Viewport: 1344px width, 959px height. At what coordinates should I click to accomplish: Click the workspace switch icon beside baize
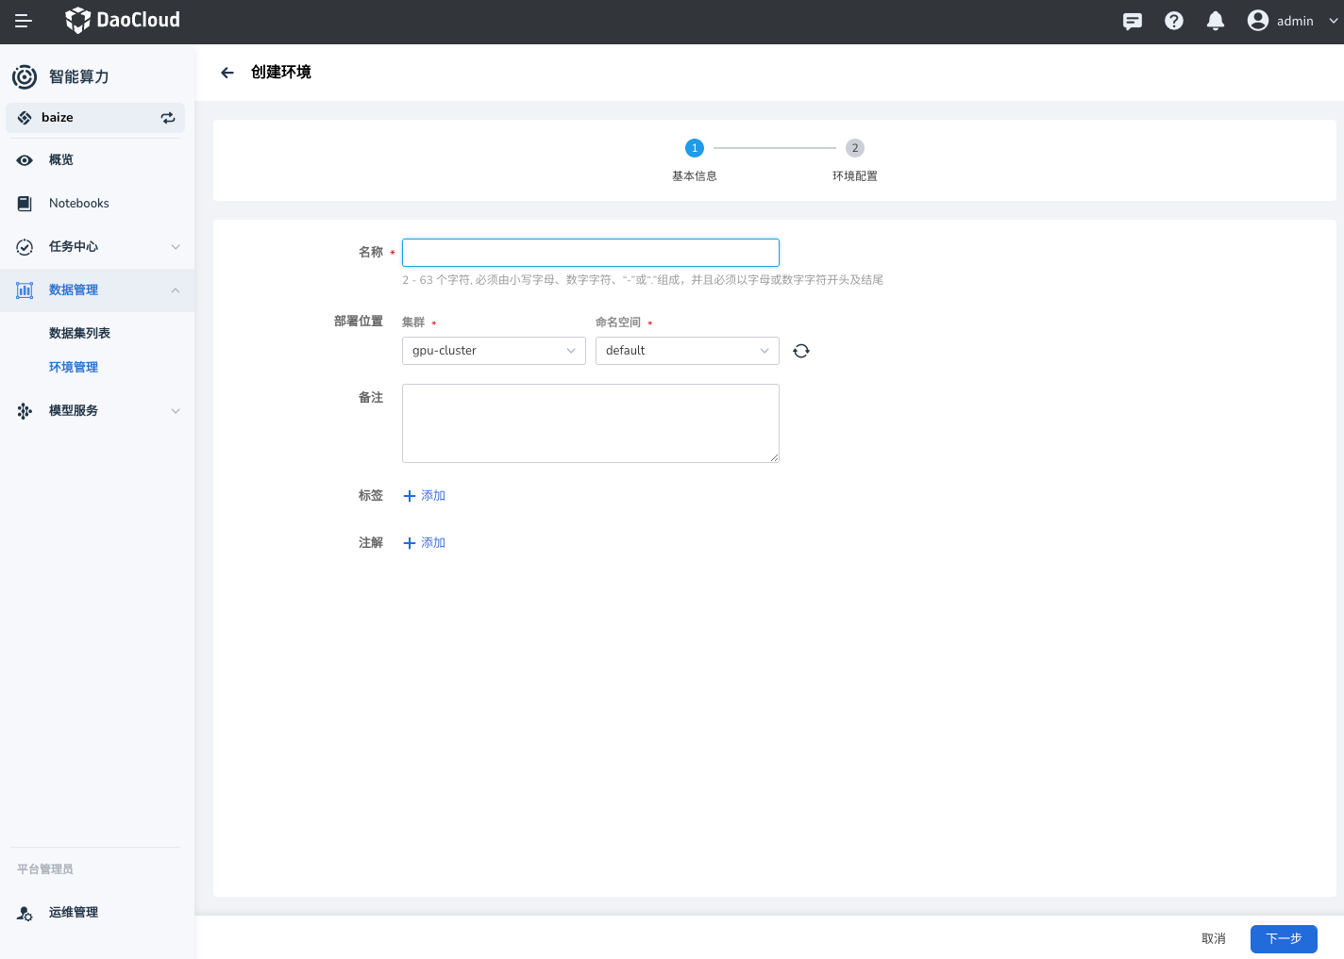tap(168, 118)
